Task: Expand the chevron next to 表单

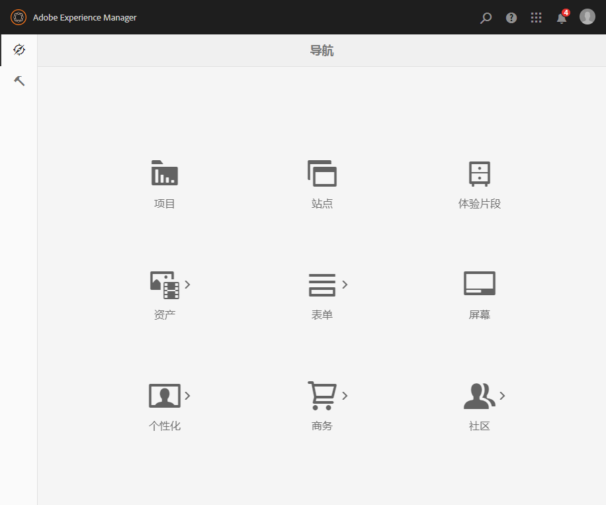Action: click(x=345, y=285)
